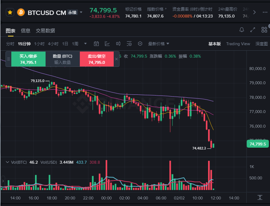Select the 分时 time interval
This screenshot has width=270, height=206.
tap(10, 44)
